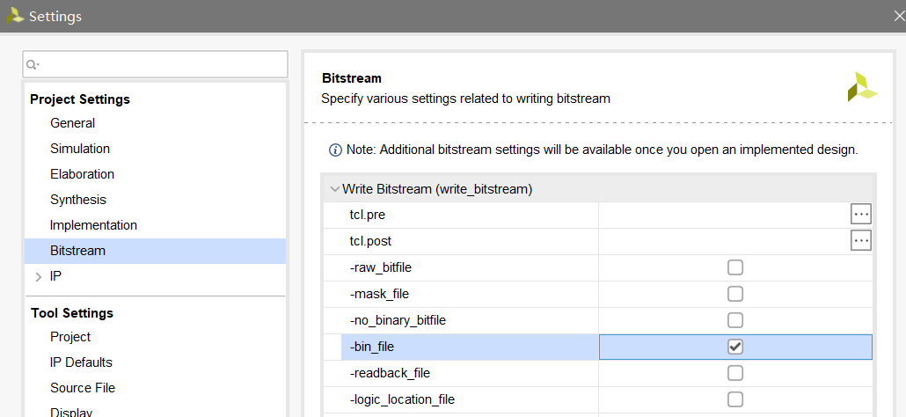Image resolution: width=906 pixels, height=417 pixels.
Task: Click the settings search field
Action: (x=163, y=64)
